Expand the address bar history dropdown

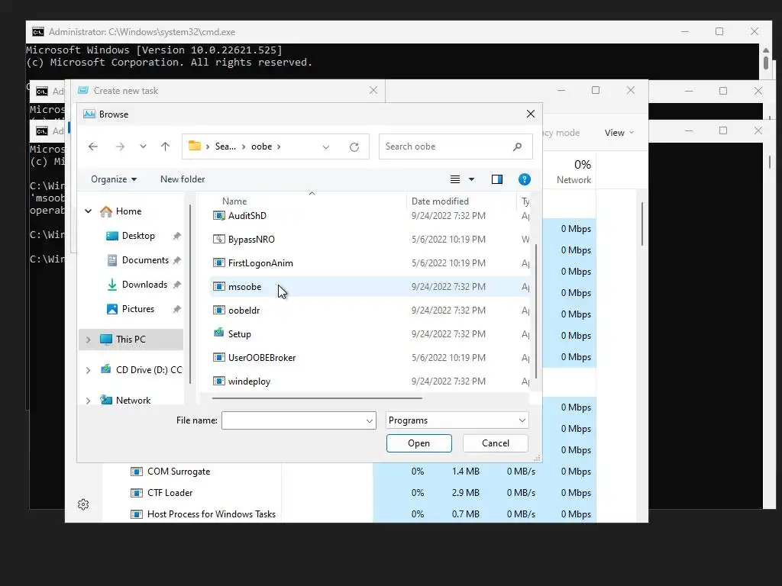click(325, 147)
